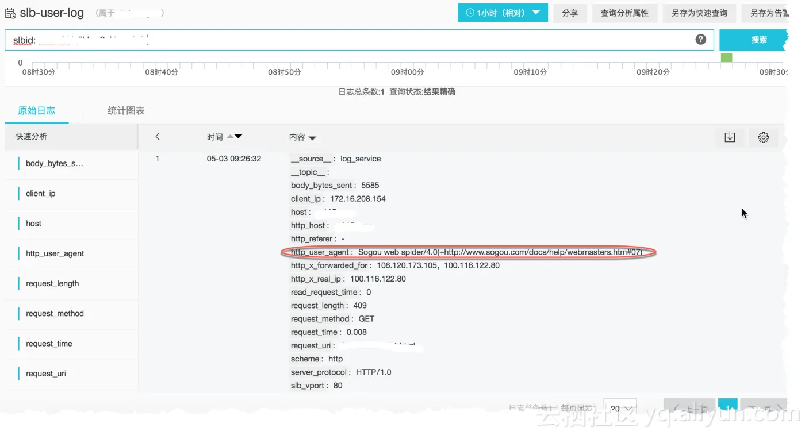Open the per-page count dropdown showing 20
The height and width of the screenshot is (431, 805).
pyautogui.click(x=620, y=408)
